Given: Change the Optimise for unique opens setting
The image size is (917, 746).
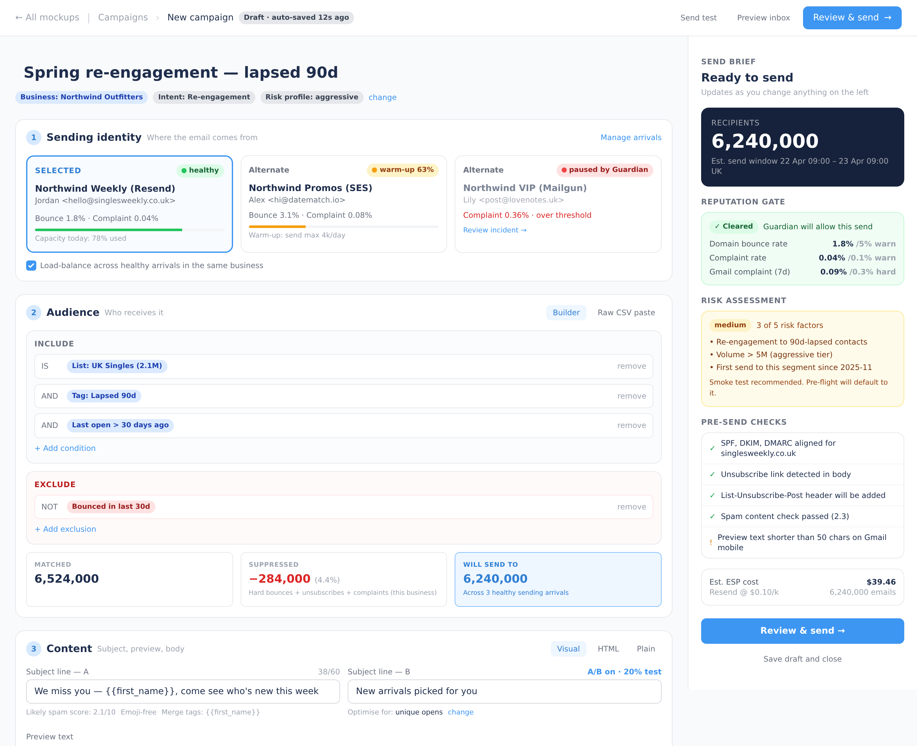Looking at the screenshot, I should (x=460, y=712).
